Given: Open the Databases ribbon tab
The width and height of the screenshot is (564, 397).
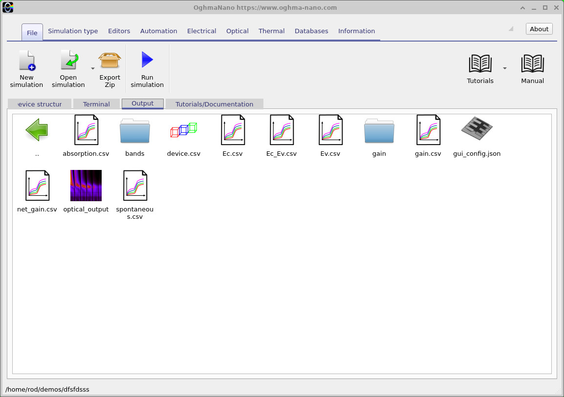Looking at the screenshot, I should (x=311, y=31).
